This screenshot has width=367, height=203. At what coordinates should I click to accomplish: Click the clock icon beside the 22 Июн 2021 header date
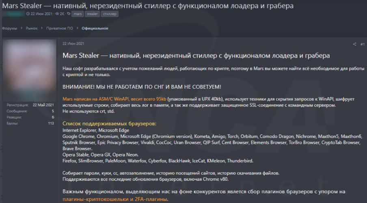click(x=28, y=14)
